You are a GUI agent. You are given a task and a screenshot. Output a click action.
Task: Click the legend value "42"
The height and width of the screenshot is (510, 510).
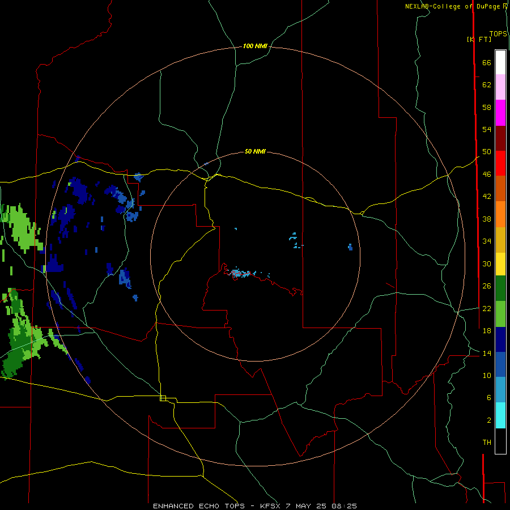[x=487, y=196]
